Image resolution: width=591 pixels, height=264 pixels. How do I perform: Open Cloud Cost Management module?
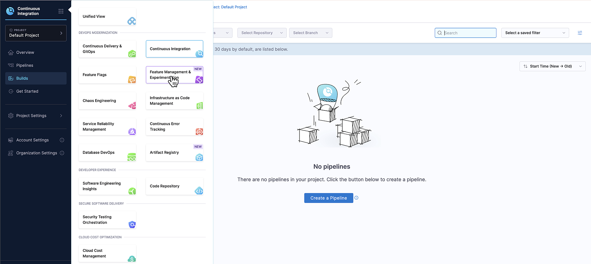tap(107, 254)
